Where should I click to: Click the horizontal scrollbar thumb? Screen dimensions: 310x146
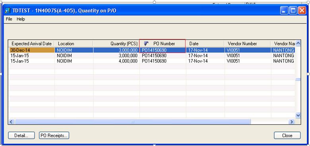[133, 122]
